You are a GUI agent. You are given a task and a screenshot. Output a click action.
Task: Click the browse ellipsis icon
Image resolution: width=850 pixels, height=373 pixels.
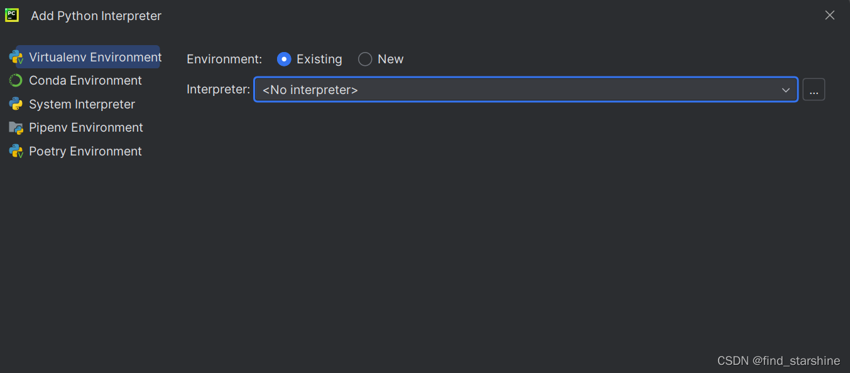coord(814,90)
